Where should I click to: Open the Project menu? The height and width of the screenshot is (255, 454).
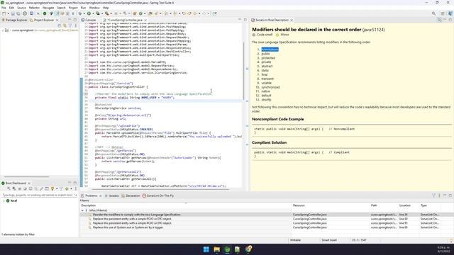[73, 8]
